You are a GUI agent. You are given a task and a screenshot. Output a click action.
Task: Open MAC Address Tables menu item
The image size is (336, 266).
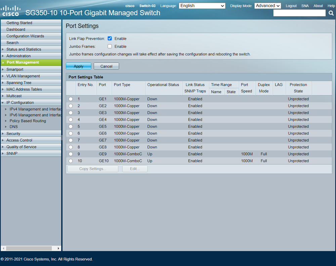pyautogui.click(x=31, y=89)
